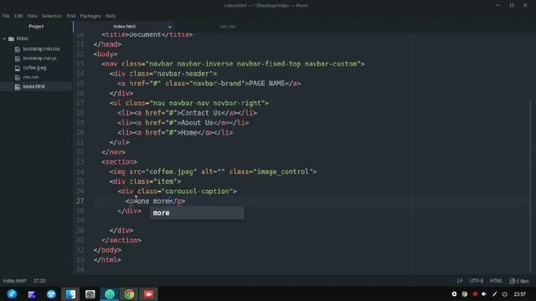Select the Project panel header
536x301 pixels.
coord(36,26)
